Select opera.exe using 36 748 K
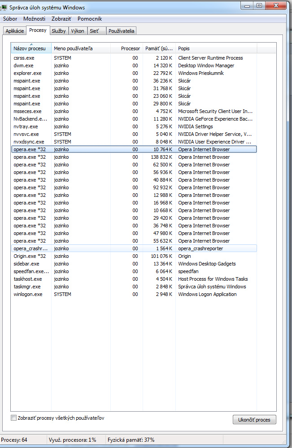This screenshot has height=448, width=292. click(x=134, y=226)
